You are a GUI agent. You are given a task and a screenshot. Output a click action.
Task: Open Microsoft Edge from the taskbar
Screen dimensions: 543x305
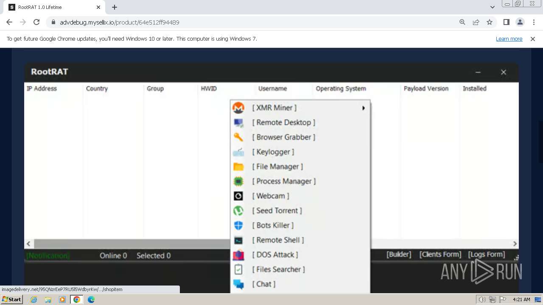coord(91,299)
